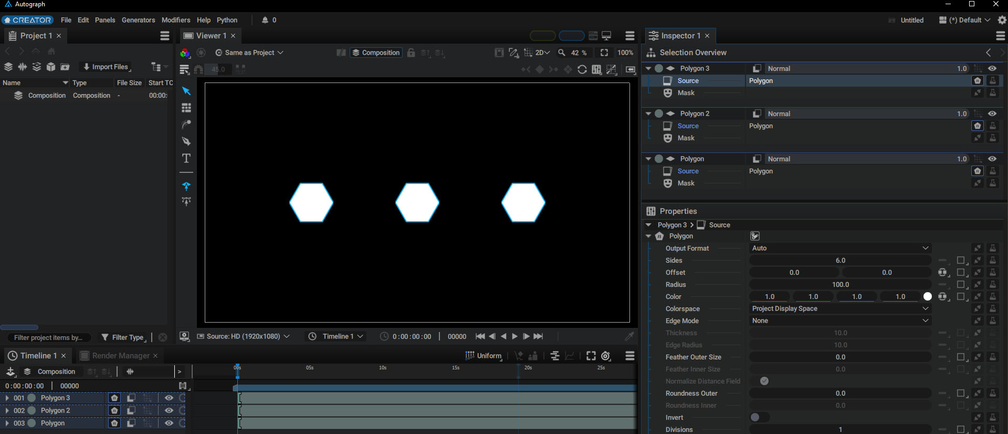
Task: Open the Source HD (1920x1080) dropdown
Action: (x=243, y=336)
